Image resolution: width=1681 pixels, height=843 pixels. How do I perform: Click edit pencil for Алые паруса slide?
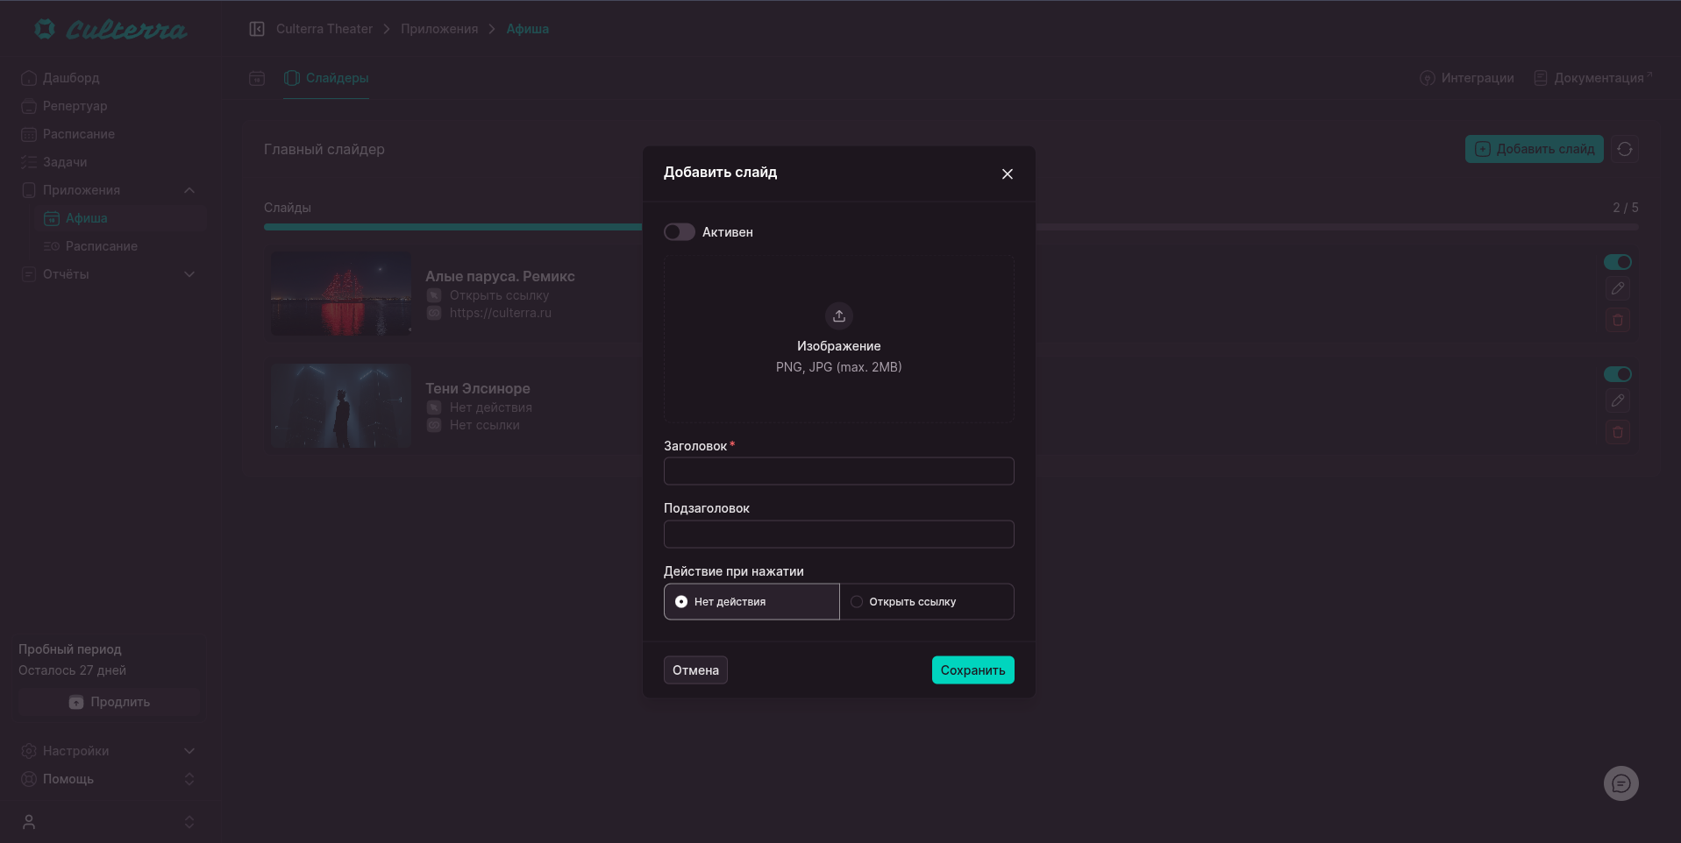1617,289
